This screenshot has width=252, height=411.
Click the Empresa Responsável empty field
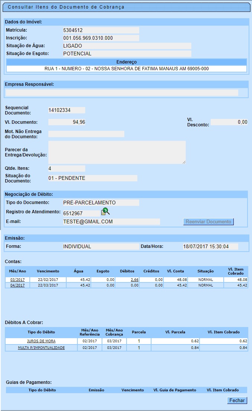tap(122, 93)
